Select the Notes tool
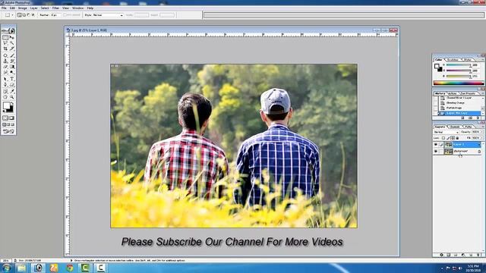 pyautogui.click(x=5, y=91)
